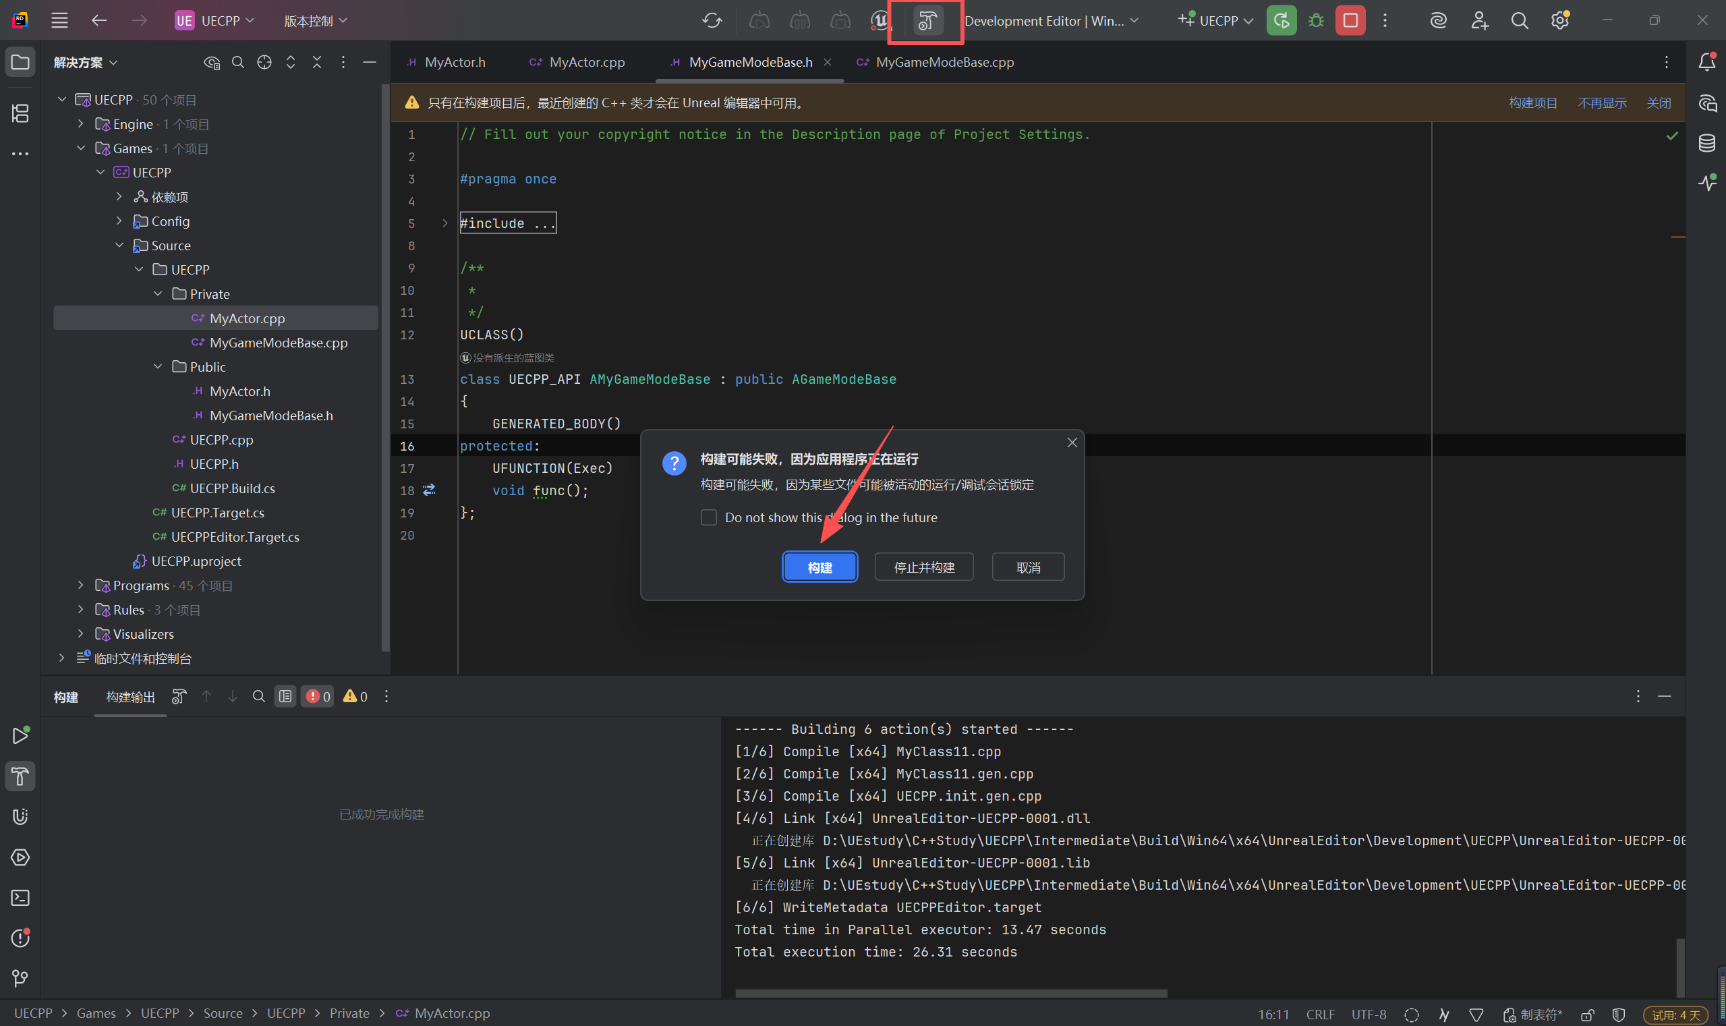Click the green Run/rerun icon
The width and height of the screenshot is (1726, 1026).
[1280, 21]
